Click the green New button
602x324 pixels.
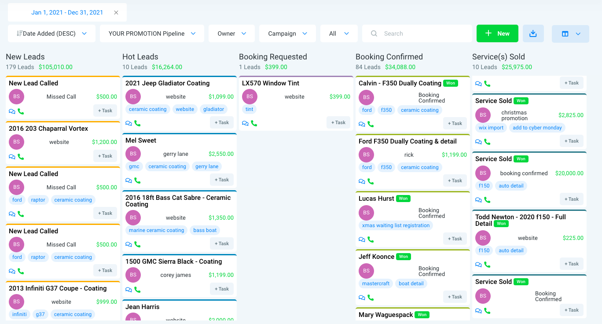(x=497, y=33)
